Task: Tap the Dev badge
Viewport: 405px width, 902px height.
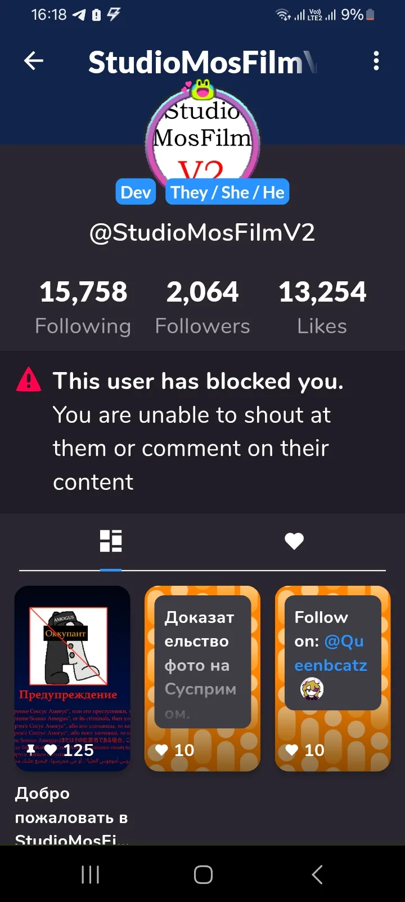Action: [136, 192]
